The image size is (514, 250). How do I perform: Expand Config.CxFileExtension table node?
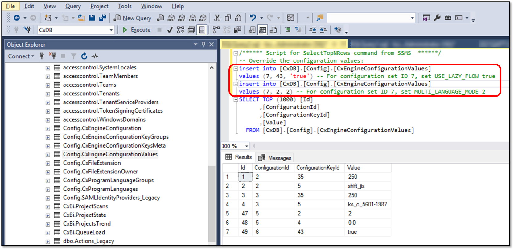tap(48, 163)
